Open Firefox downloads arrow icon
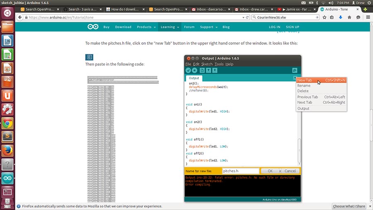This screenshot has height=210, width=373. 340,17
